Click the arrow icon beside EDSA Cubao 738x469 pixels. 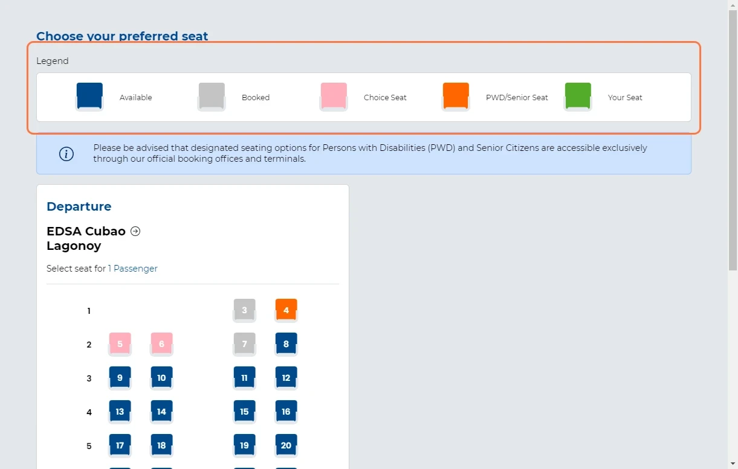tap(135, 231)
